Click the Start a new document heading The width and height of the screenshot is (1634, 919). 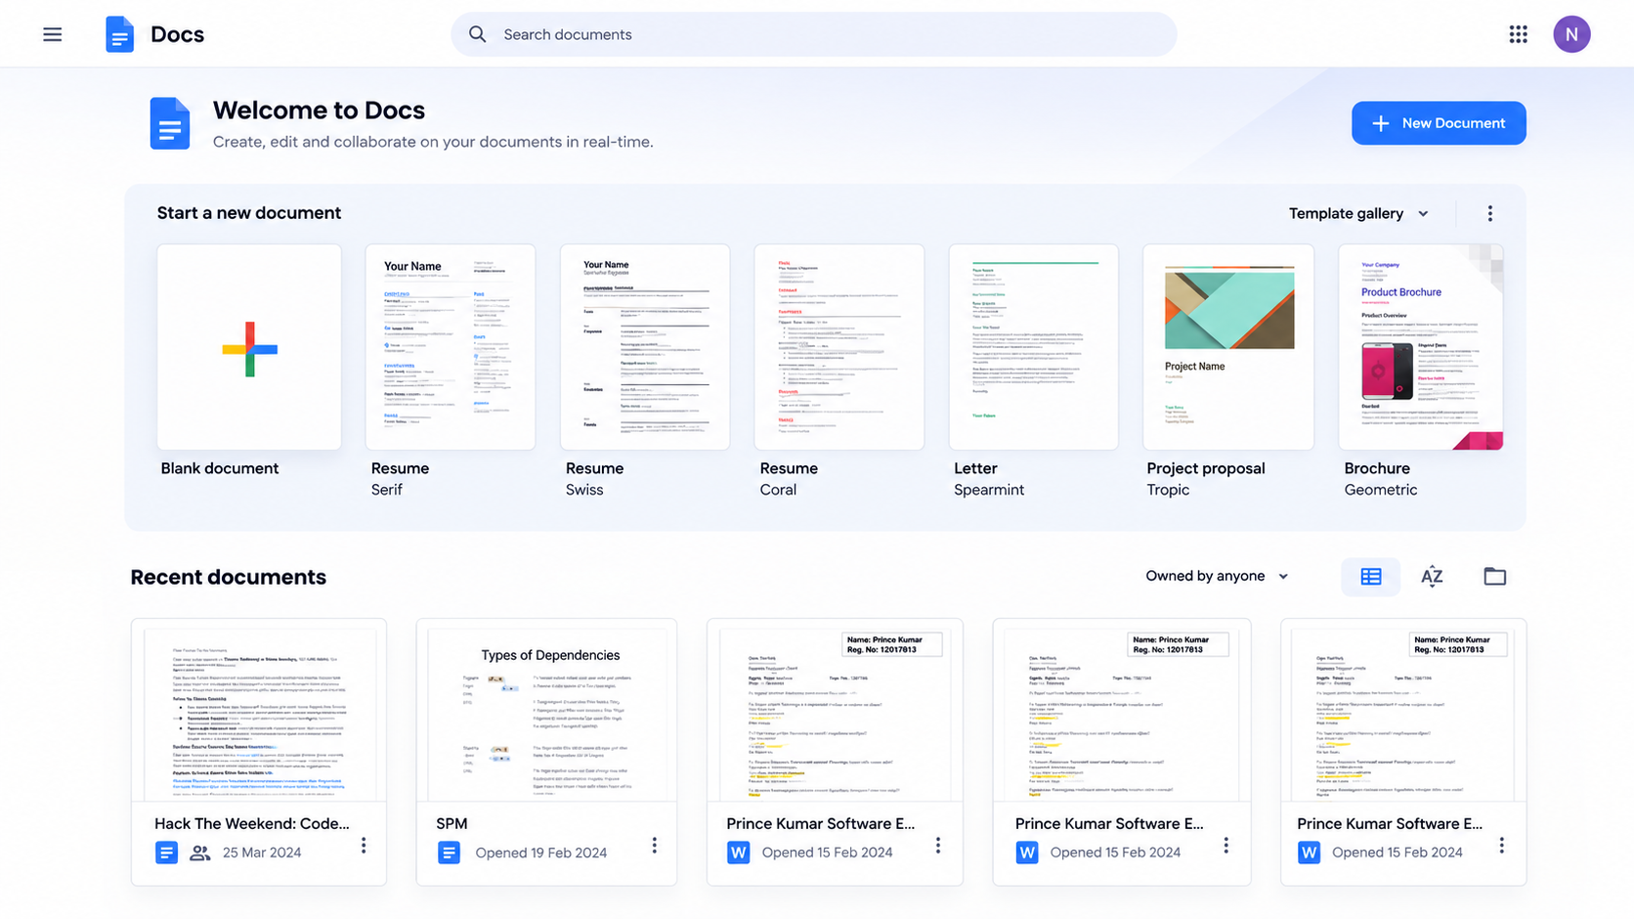point(249,213)
